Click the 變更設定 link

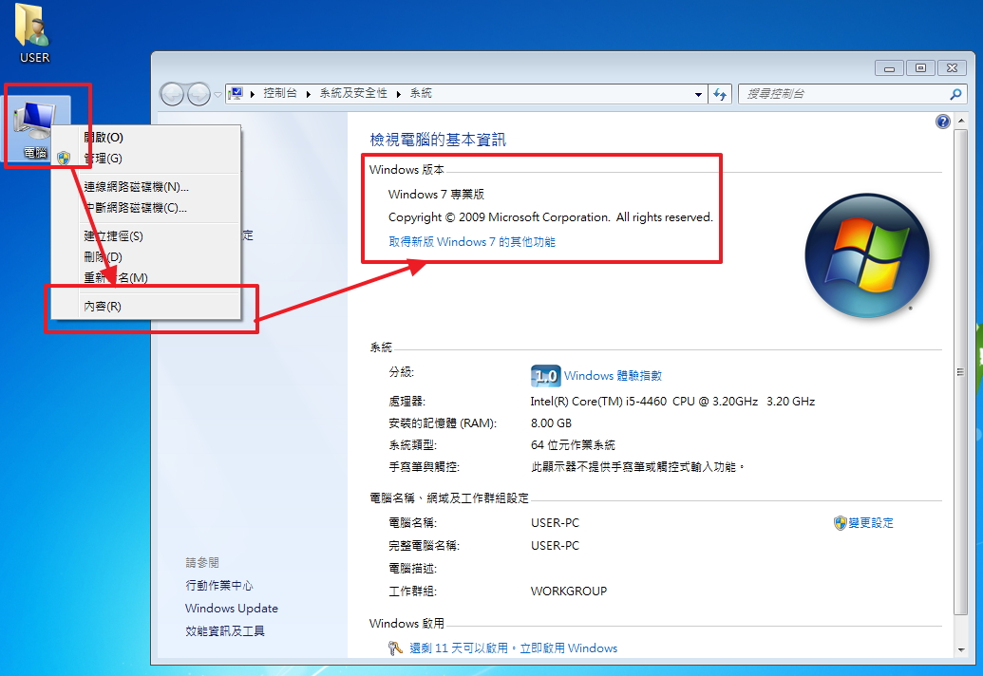(x=871, y=522)
